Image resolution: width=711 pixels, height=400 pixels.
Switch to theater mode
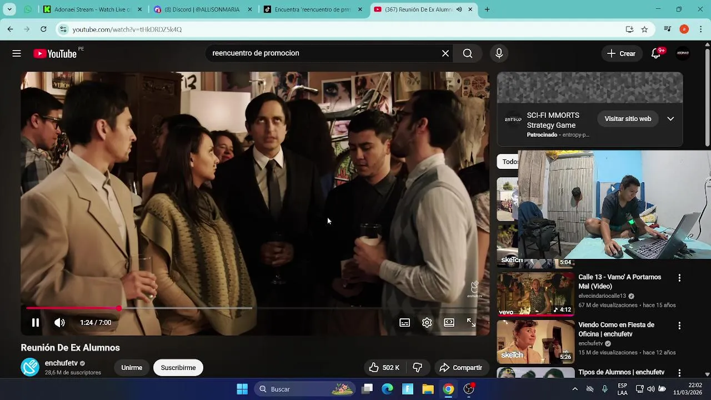pyautogui.click(x=449, y=322)
